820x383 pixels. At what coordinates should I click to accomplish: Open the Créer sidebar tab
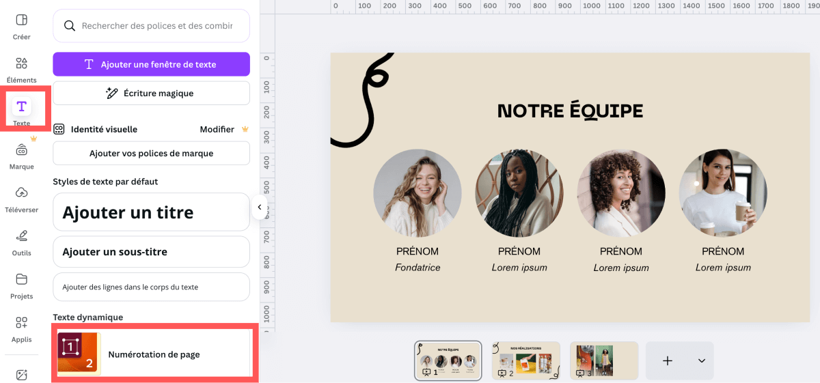[x=21, y=27]
